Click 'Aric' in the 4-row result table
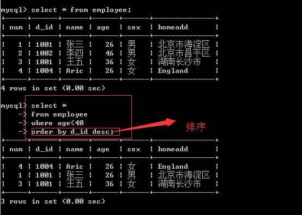Screen dimensions: 302x215 tap(75, 71)
